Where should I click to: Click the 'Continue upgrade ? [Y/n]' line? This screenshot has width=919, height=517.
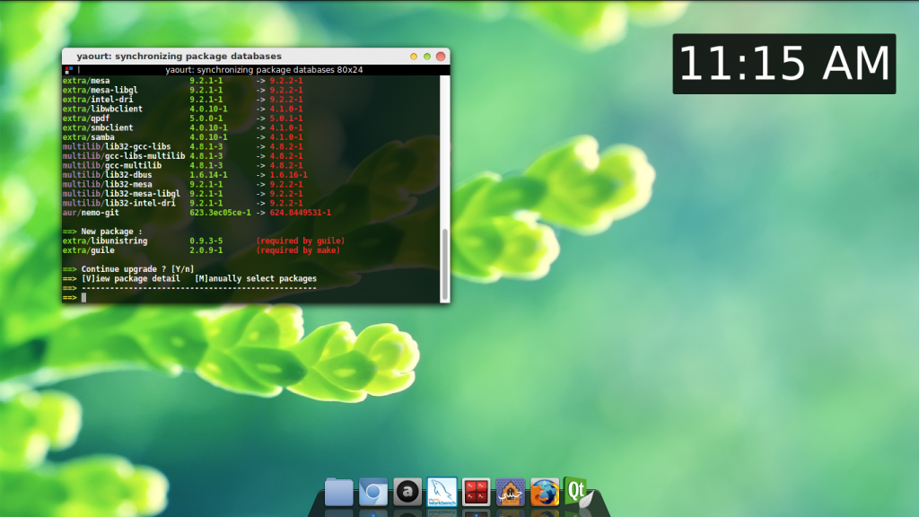136,269
